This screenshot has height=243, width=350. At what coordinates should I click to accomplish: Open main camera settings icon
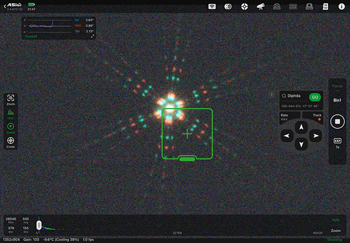point(229,7)
